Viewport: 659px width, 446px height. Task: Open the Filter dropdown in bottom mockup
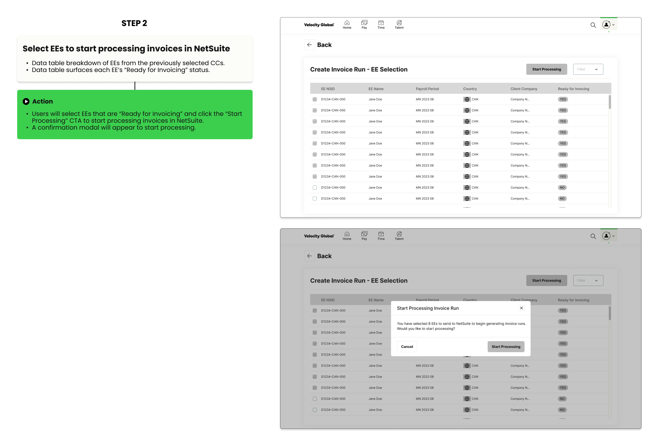[588, 280]
